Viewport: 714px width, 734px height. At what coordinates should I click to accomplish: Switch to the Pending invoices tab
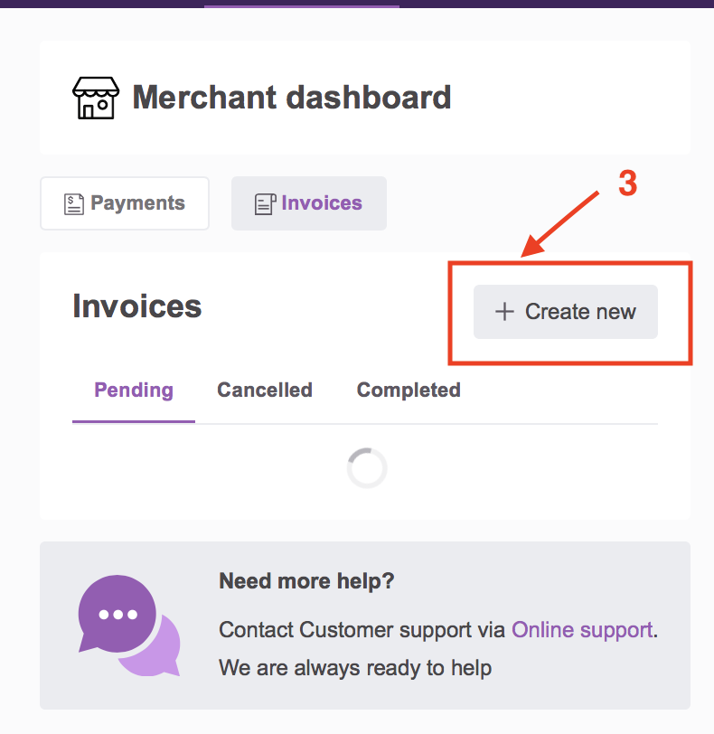[134, 391]
